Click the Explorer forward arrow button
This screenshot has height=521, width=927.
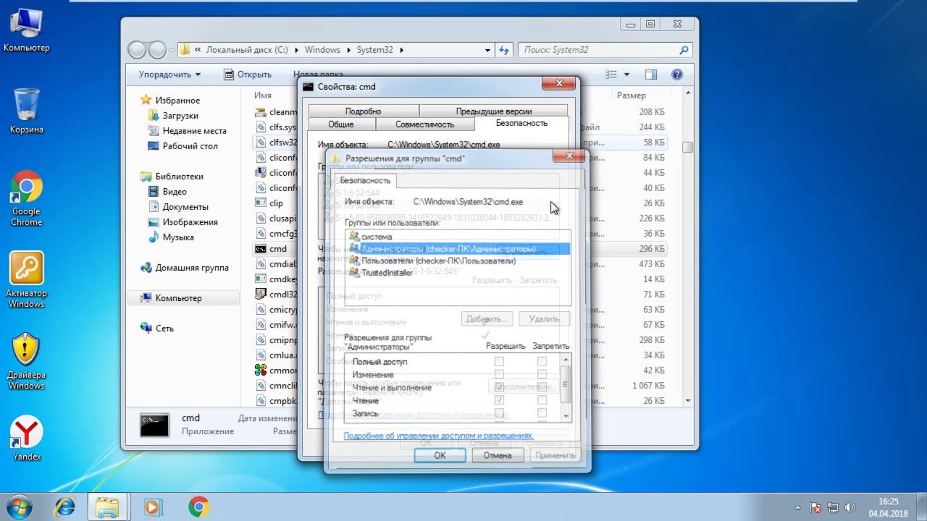point(157,50)
